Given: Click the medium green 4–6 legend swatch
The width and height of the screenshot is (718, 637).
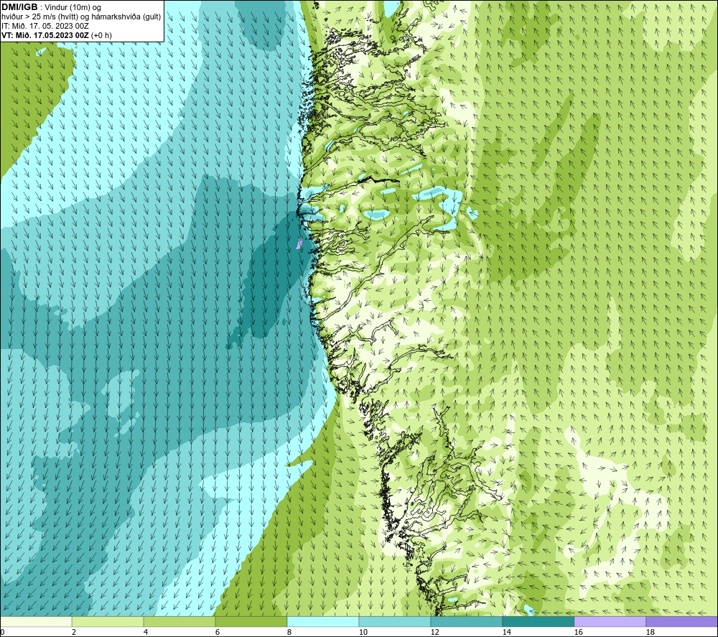Looking at the screenshot, I should click(179, 622).
